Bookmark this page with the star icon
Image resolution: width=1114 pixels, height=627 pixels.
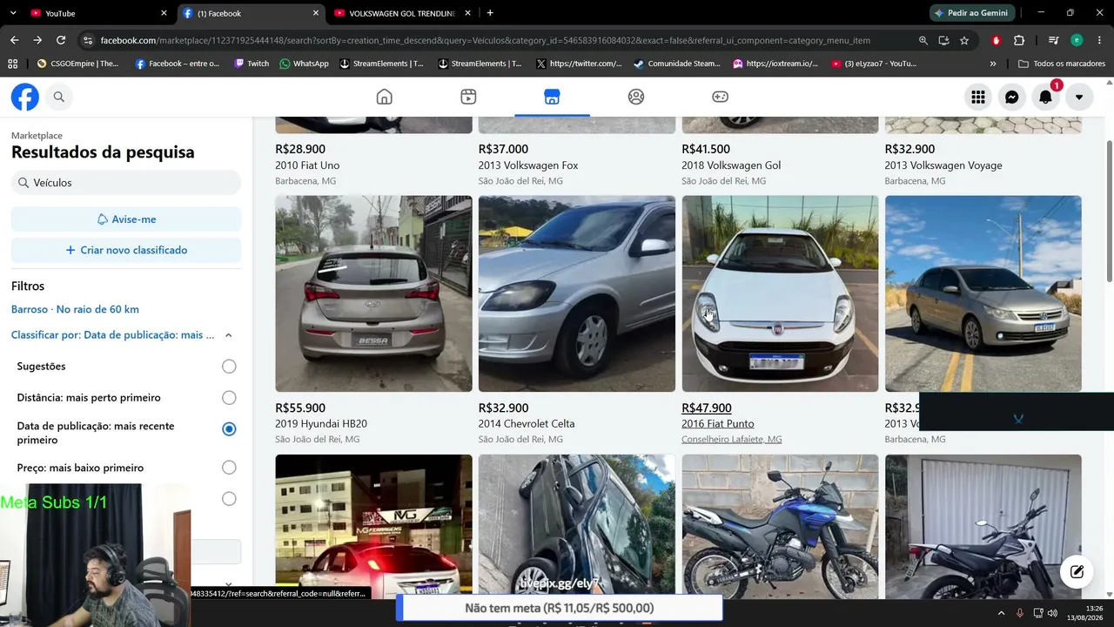964,40
